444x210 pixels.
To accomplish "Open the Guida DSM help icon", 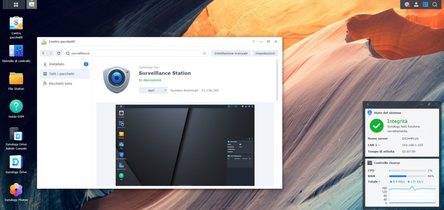I will coord(16,109).
